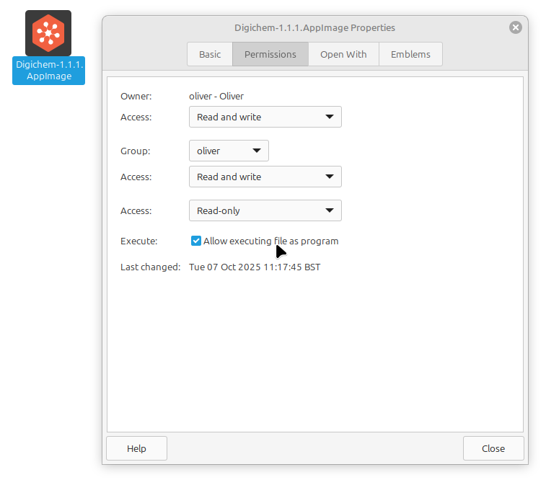546x480 pixels.
Task: Click the Digichem-1.1.1.AppImage file name label
Action: (x=48, y=71)
